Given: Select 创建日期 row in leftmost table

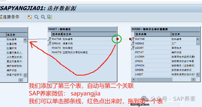Looking at the screenshot, I should (12, 44).
